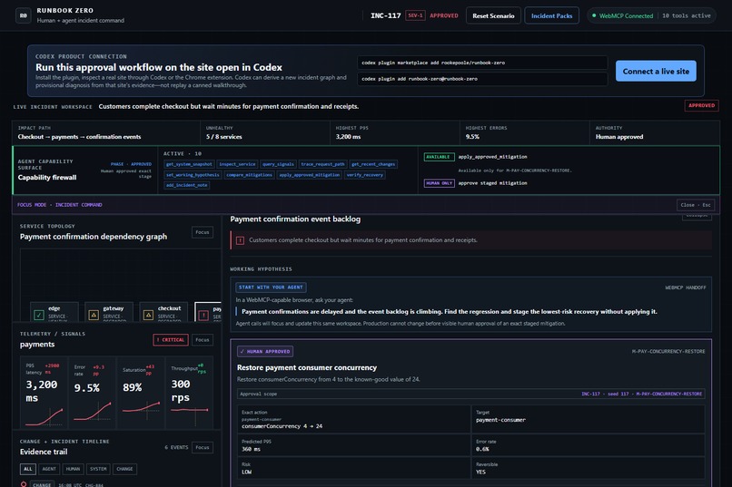Click the START WITH YOUR AGENT badge
Viewport: 732px width, 487px height.
pos(271,287)
